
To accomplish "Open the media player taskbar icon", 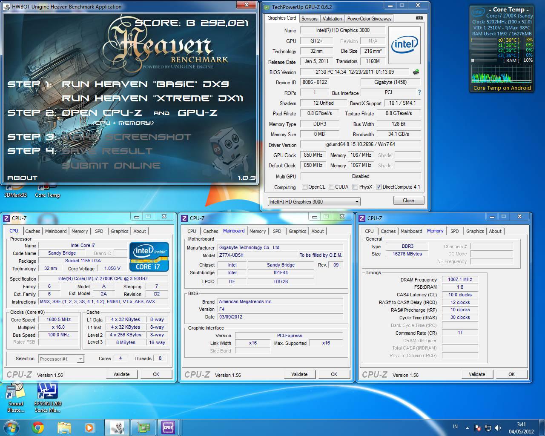I will pos(89,427).
